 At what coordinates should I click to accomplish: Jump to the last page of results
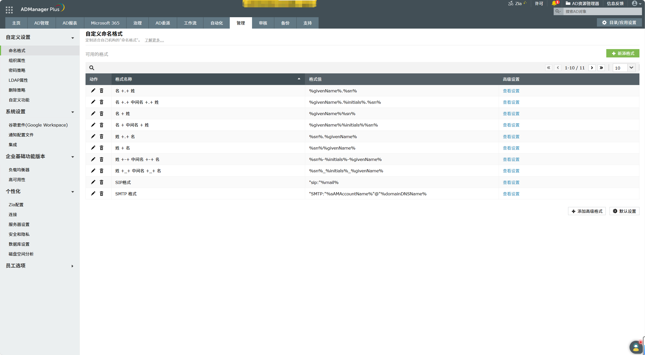(601, 68)
